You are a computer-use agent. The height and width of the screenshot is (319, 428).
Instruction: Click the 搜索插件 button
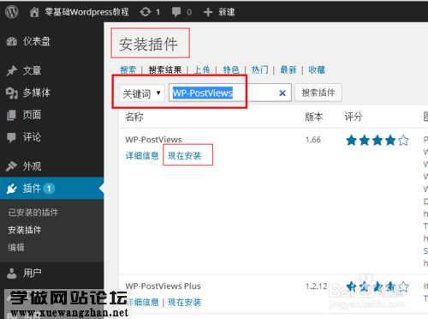318,93
